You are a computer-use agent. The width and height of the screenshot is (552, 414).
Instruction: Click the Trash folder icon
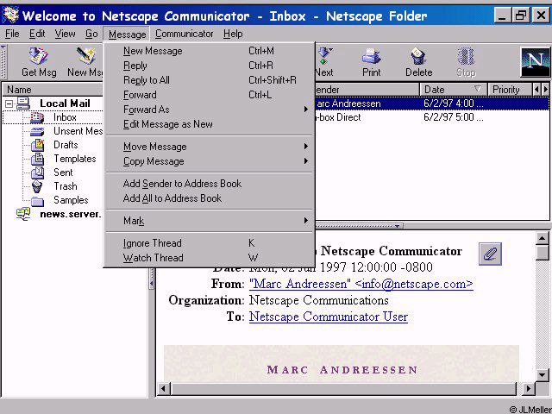[37, 186]
